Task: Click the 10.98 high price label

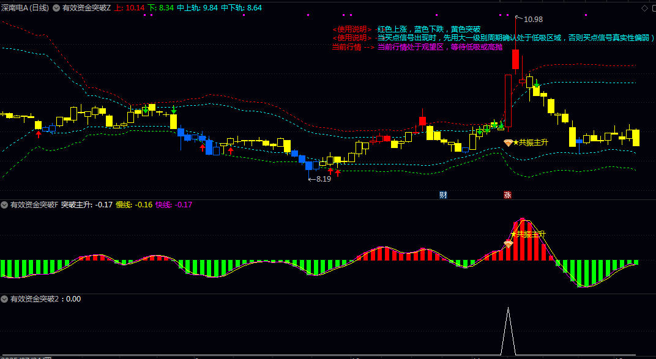Action: click(532, 19)
